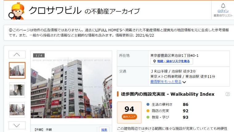Click the notification bell icon
The height and width of the screenshot is (132, 234).
point(223,6)
